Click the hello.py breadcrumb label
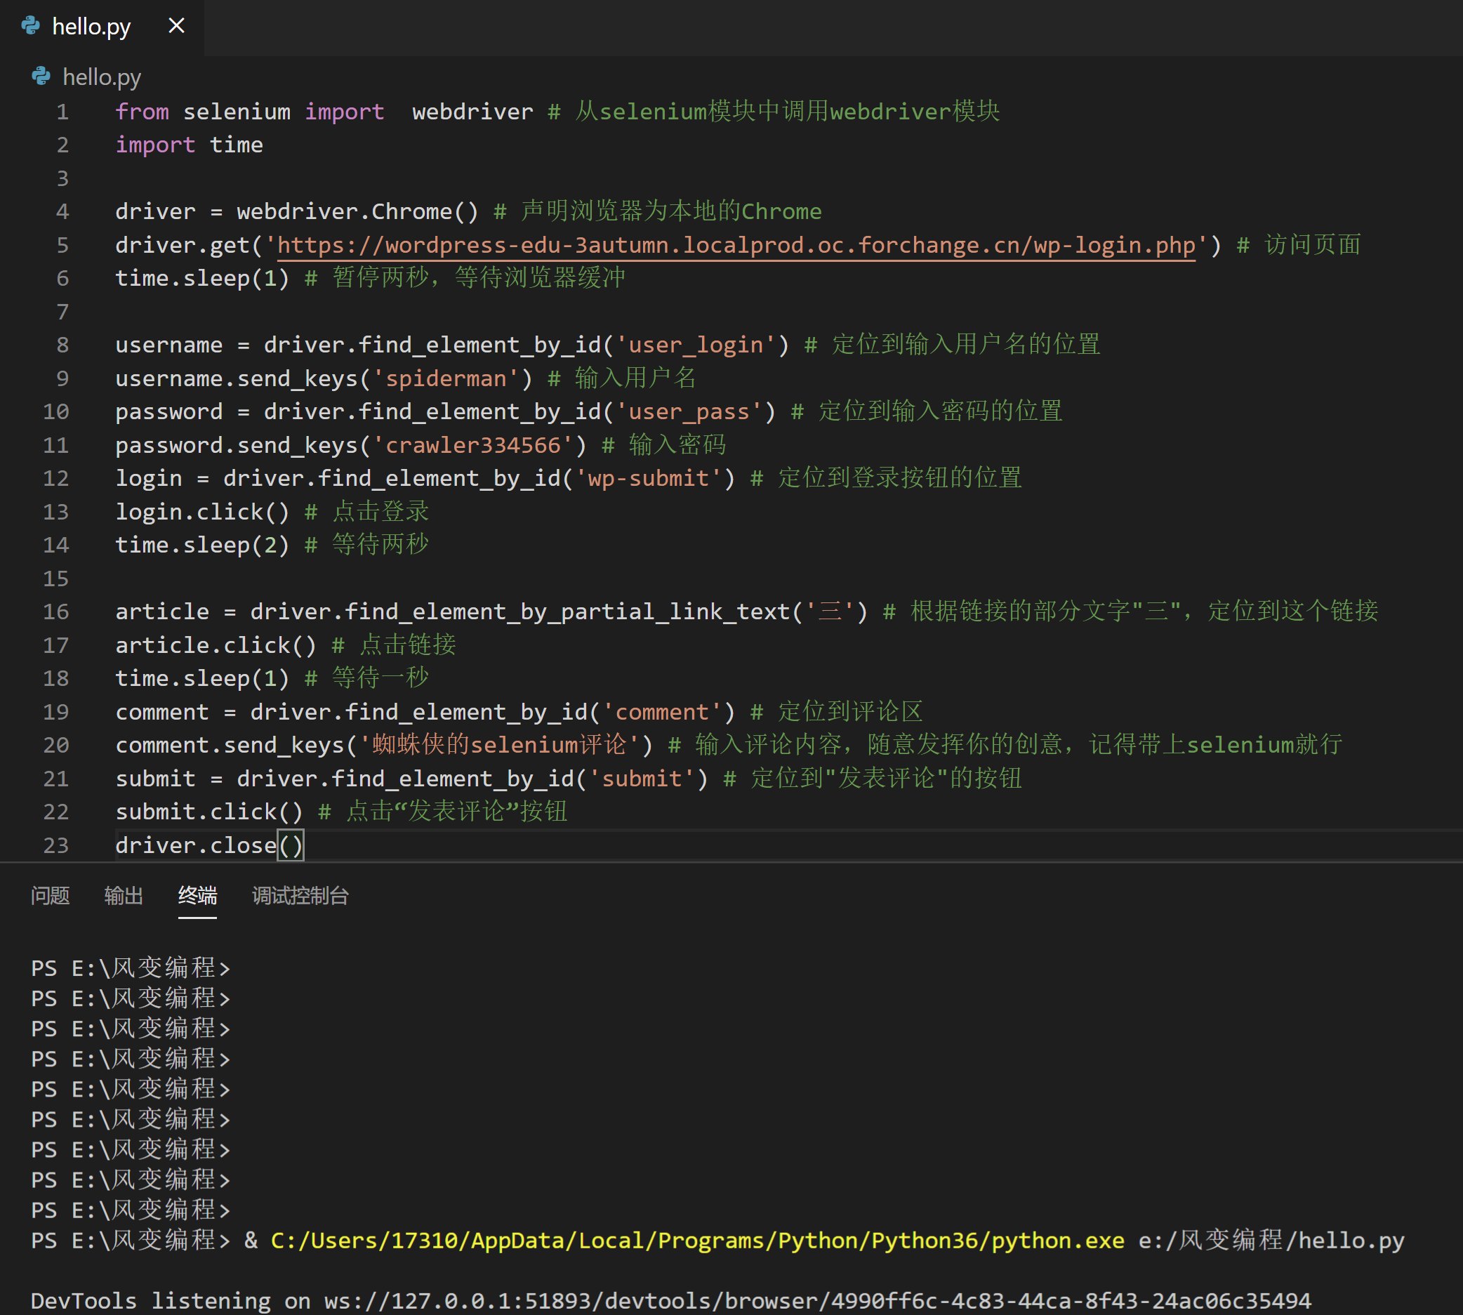 [102, 77]
